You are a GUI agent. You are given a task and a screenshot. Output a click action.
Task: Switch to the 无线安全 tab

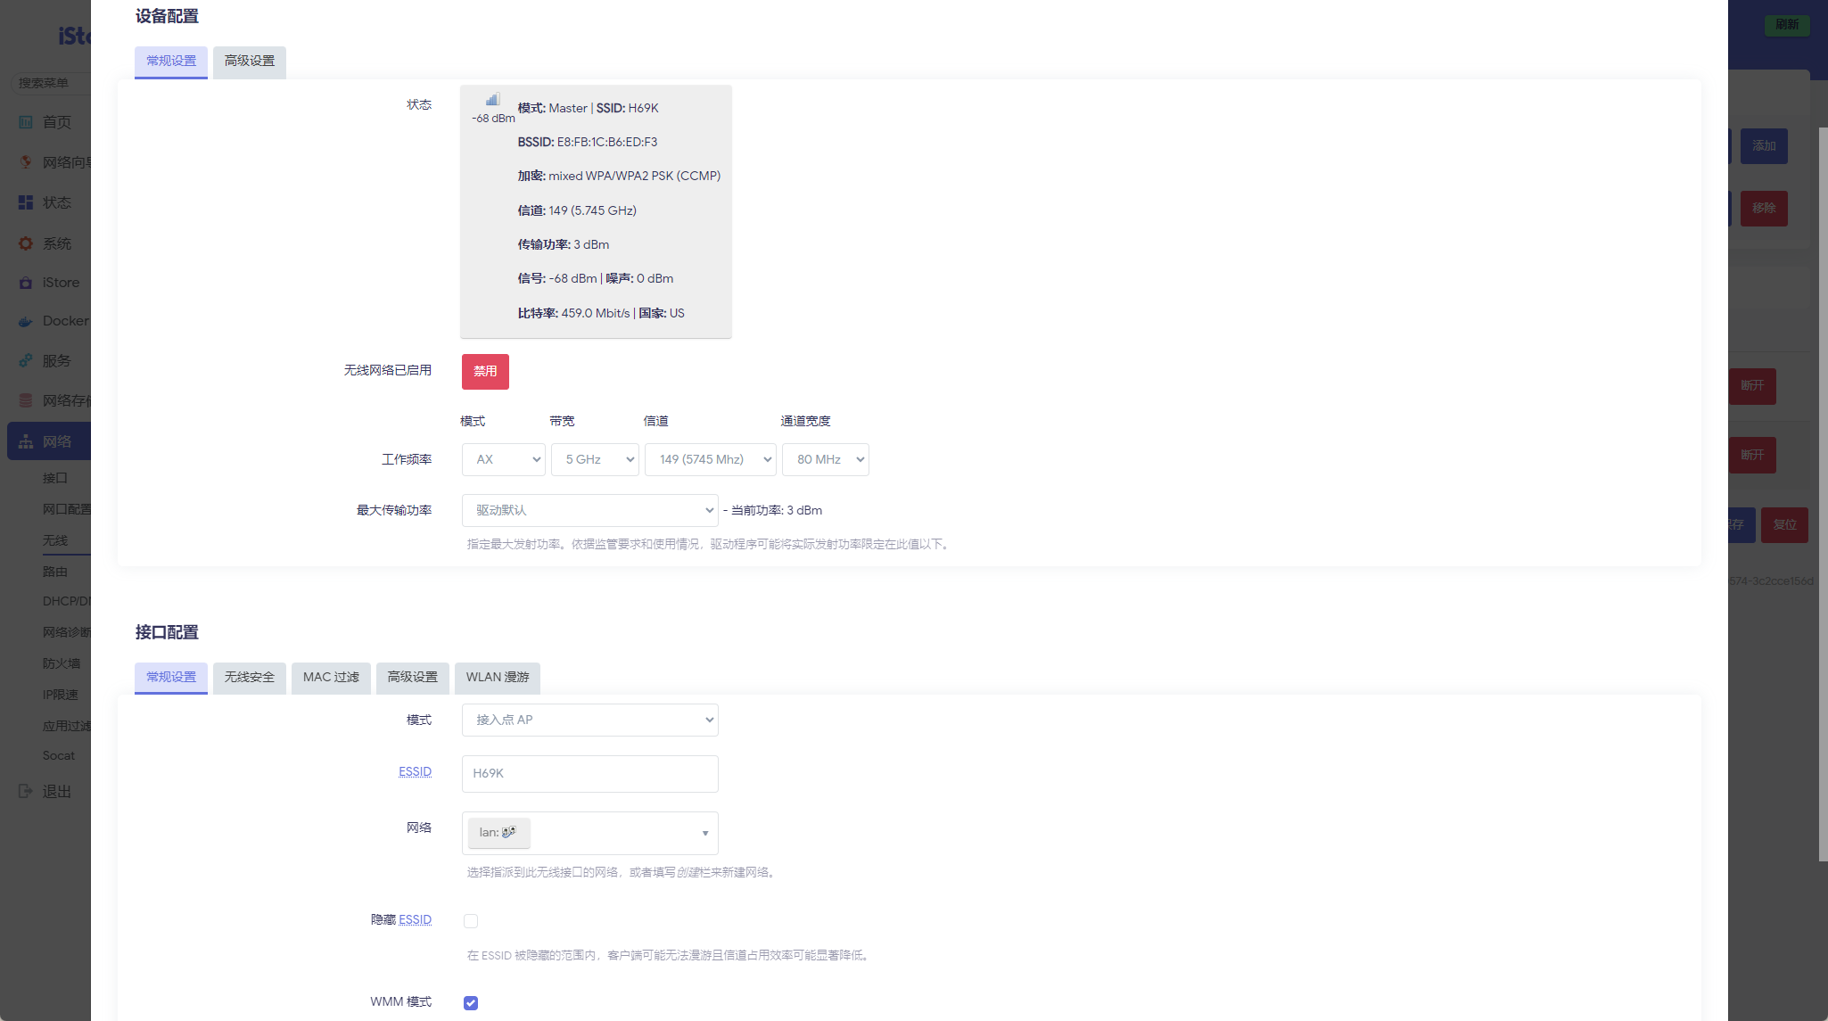tap(250, 678)
